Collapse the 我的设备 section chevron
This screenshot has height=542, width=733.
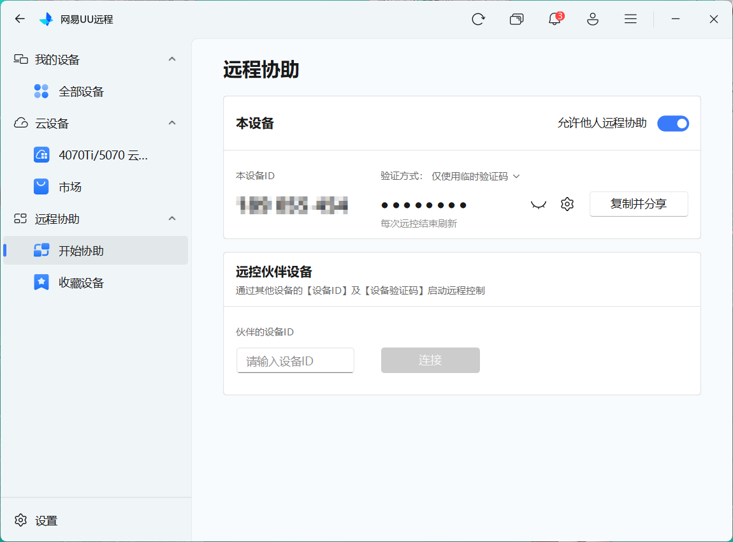click(172, 59)
